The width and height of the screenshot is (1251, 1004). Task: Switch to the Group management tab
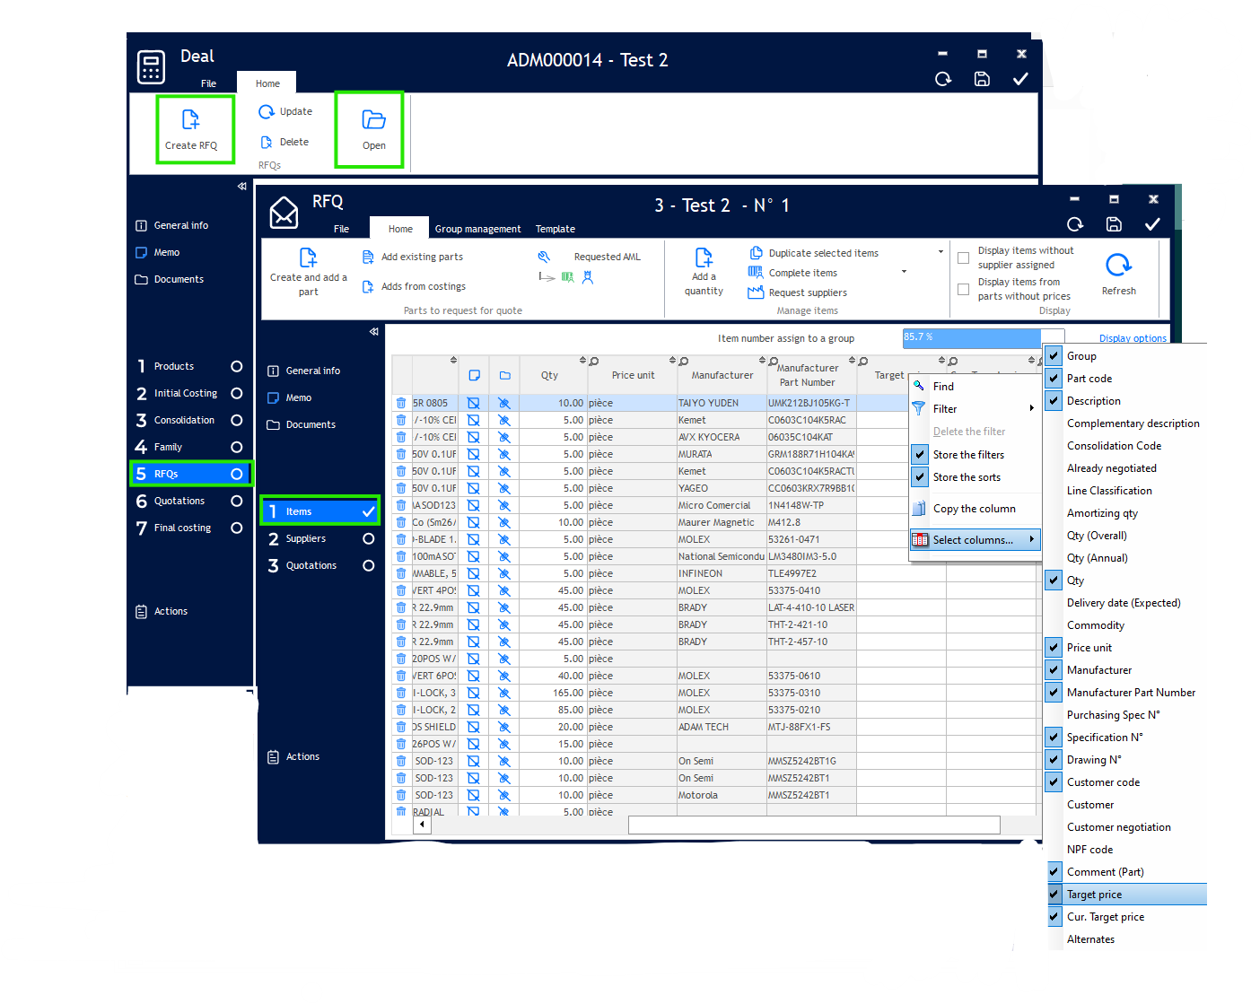click(x=477, y=229)
